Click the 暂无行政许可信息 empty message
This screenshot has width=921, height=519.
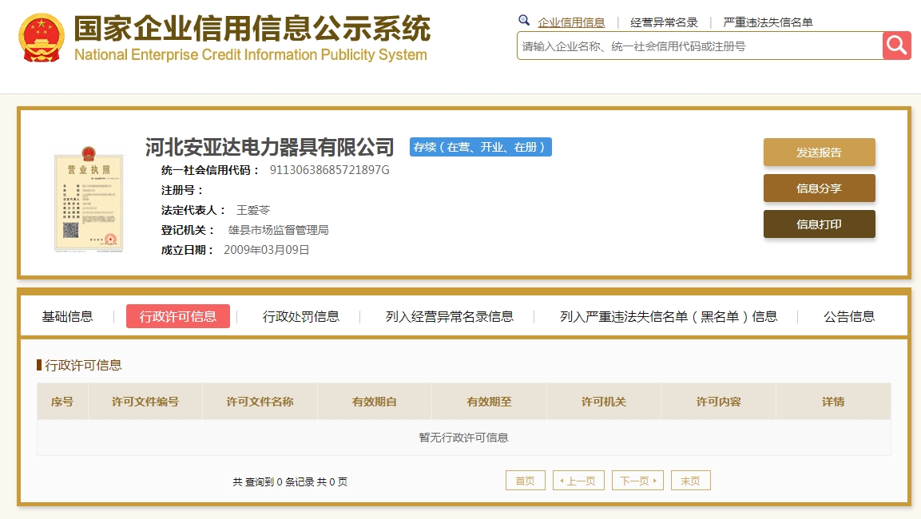tap(463, 438)
